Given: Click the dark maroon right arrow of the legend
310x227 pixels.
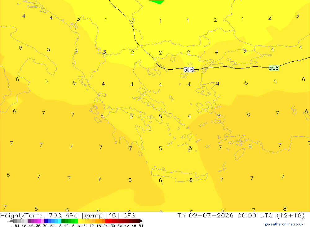Looking at the screenshot, I should click(x=141, y=221).
